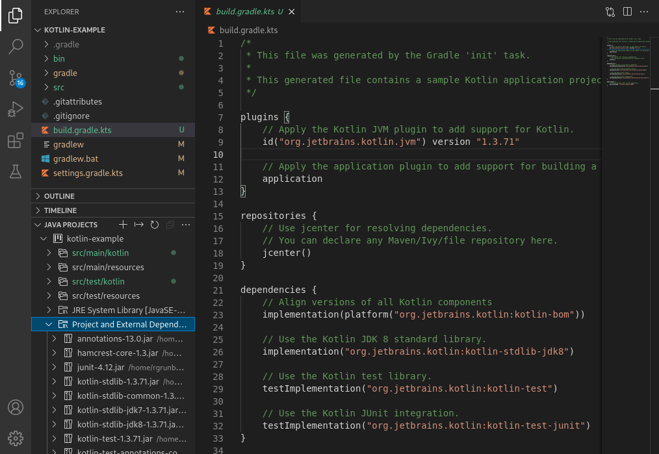Image resolution: width=659 pixels, height=454 pixels.
Task: Split the editor to the right
Action: point(627,12)
